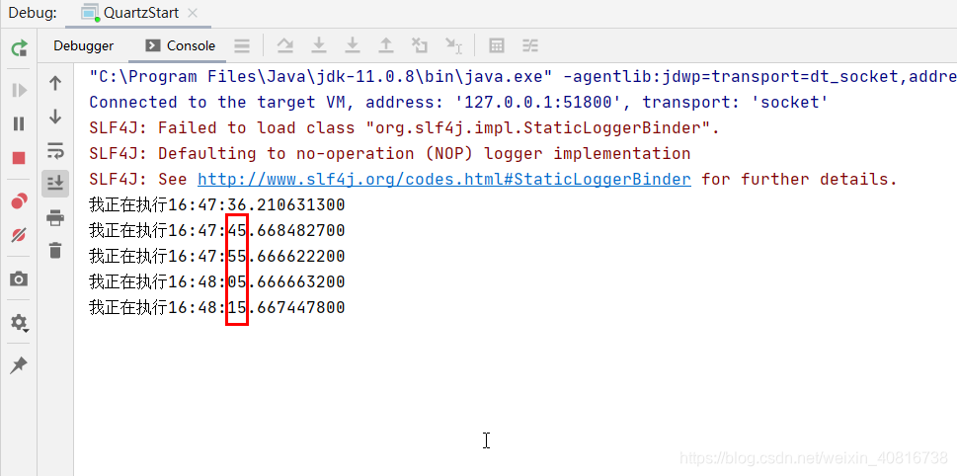Click the java.exe command line text

(x=523, y=77)
